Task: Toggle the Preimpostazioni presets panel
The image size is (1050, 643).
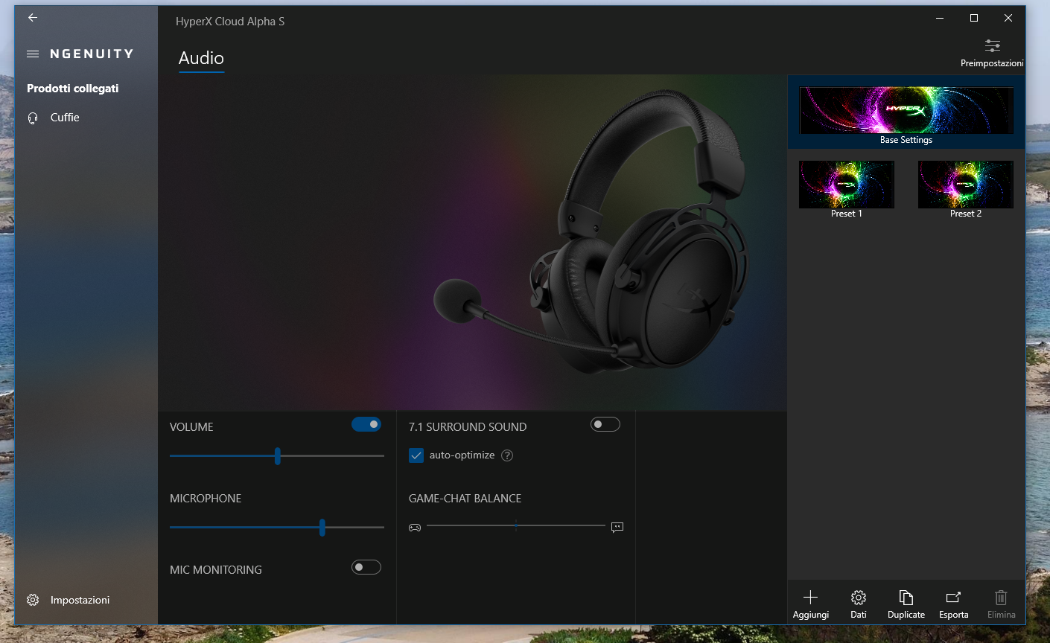Action: (x=992, y=53)
